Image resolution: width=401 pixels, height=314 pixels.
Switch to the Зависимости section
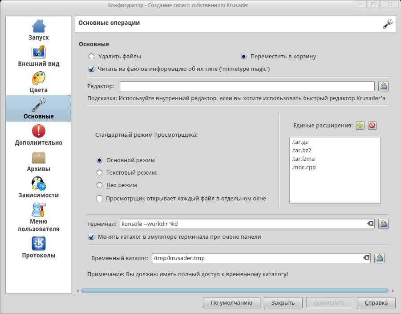39,187
